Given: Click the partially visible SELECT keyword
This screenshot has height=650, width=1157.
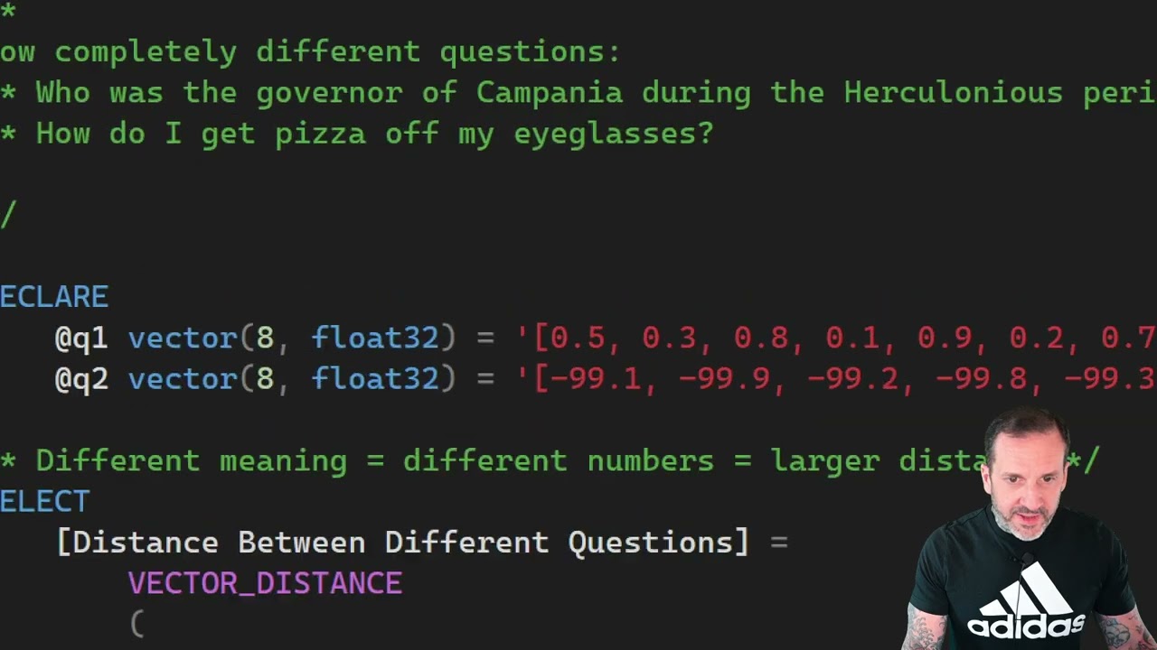Looking at the screenshot, I should [x=44, y=501].
